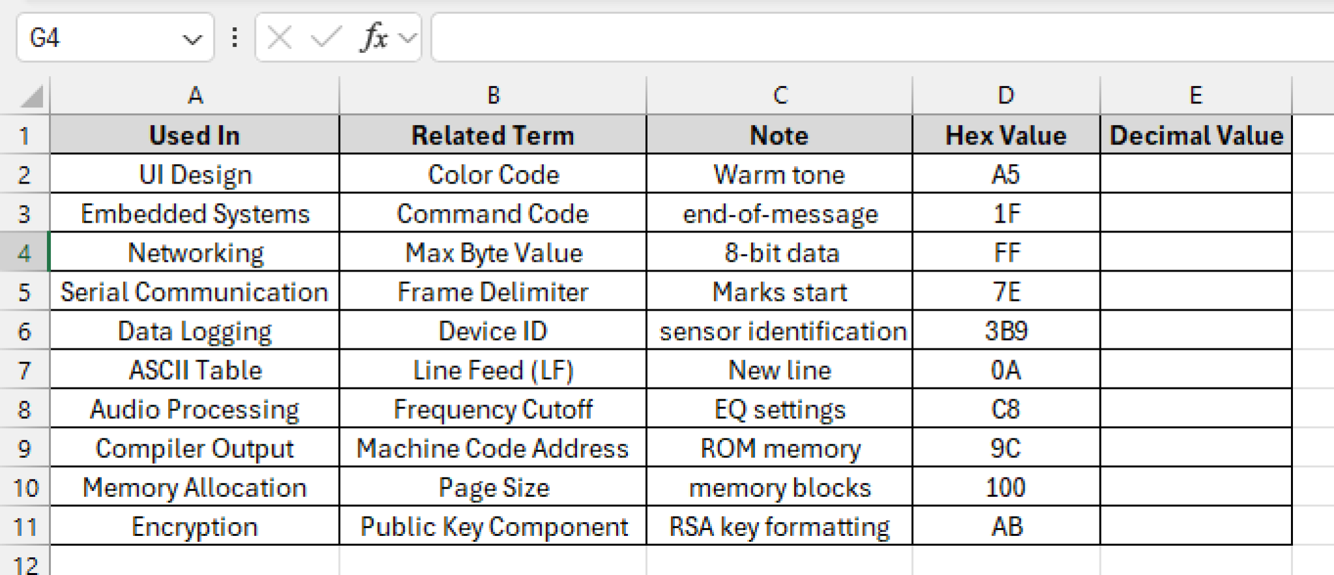Image resolution: width=1334 pixels, height=575 pixels.
Task: Open the Name Box dropdown arrow
Action: pyautogui.click(x=191, y=39)
